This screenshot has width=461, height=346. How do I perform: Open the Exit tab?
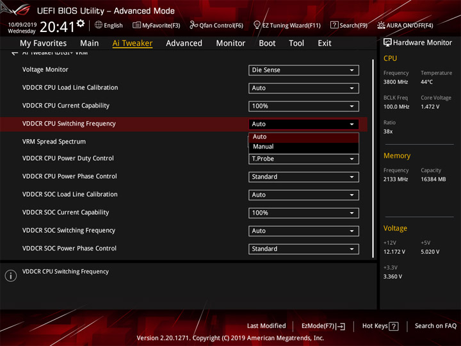click(325, 44)
